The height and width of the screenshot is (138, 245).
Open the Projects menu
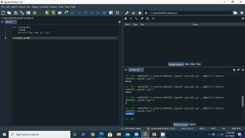(53, 7)
